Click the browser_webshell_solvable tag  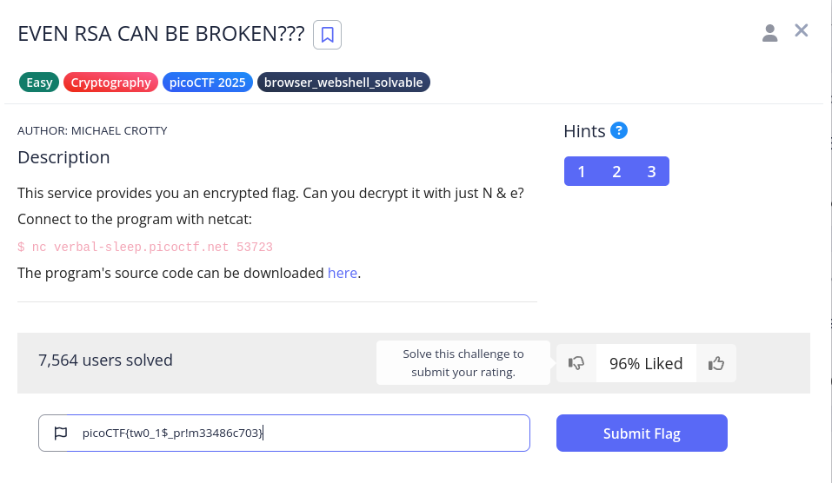point(343,83)
